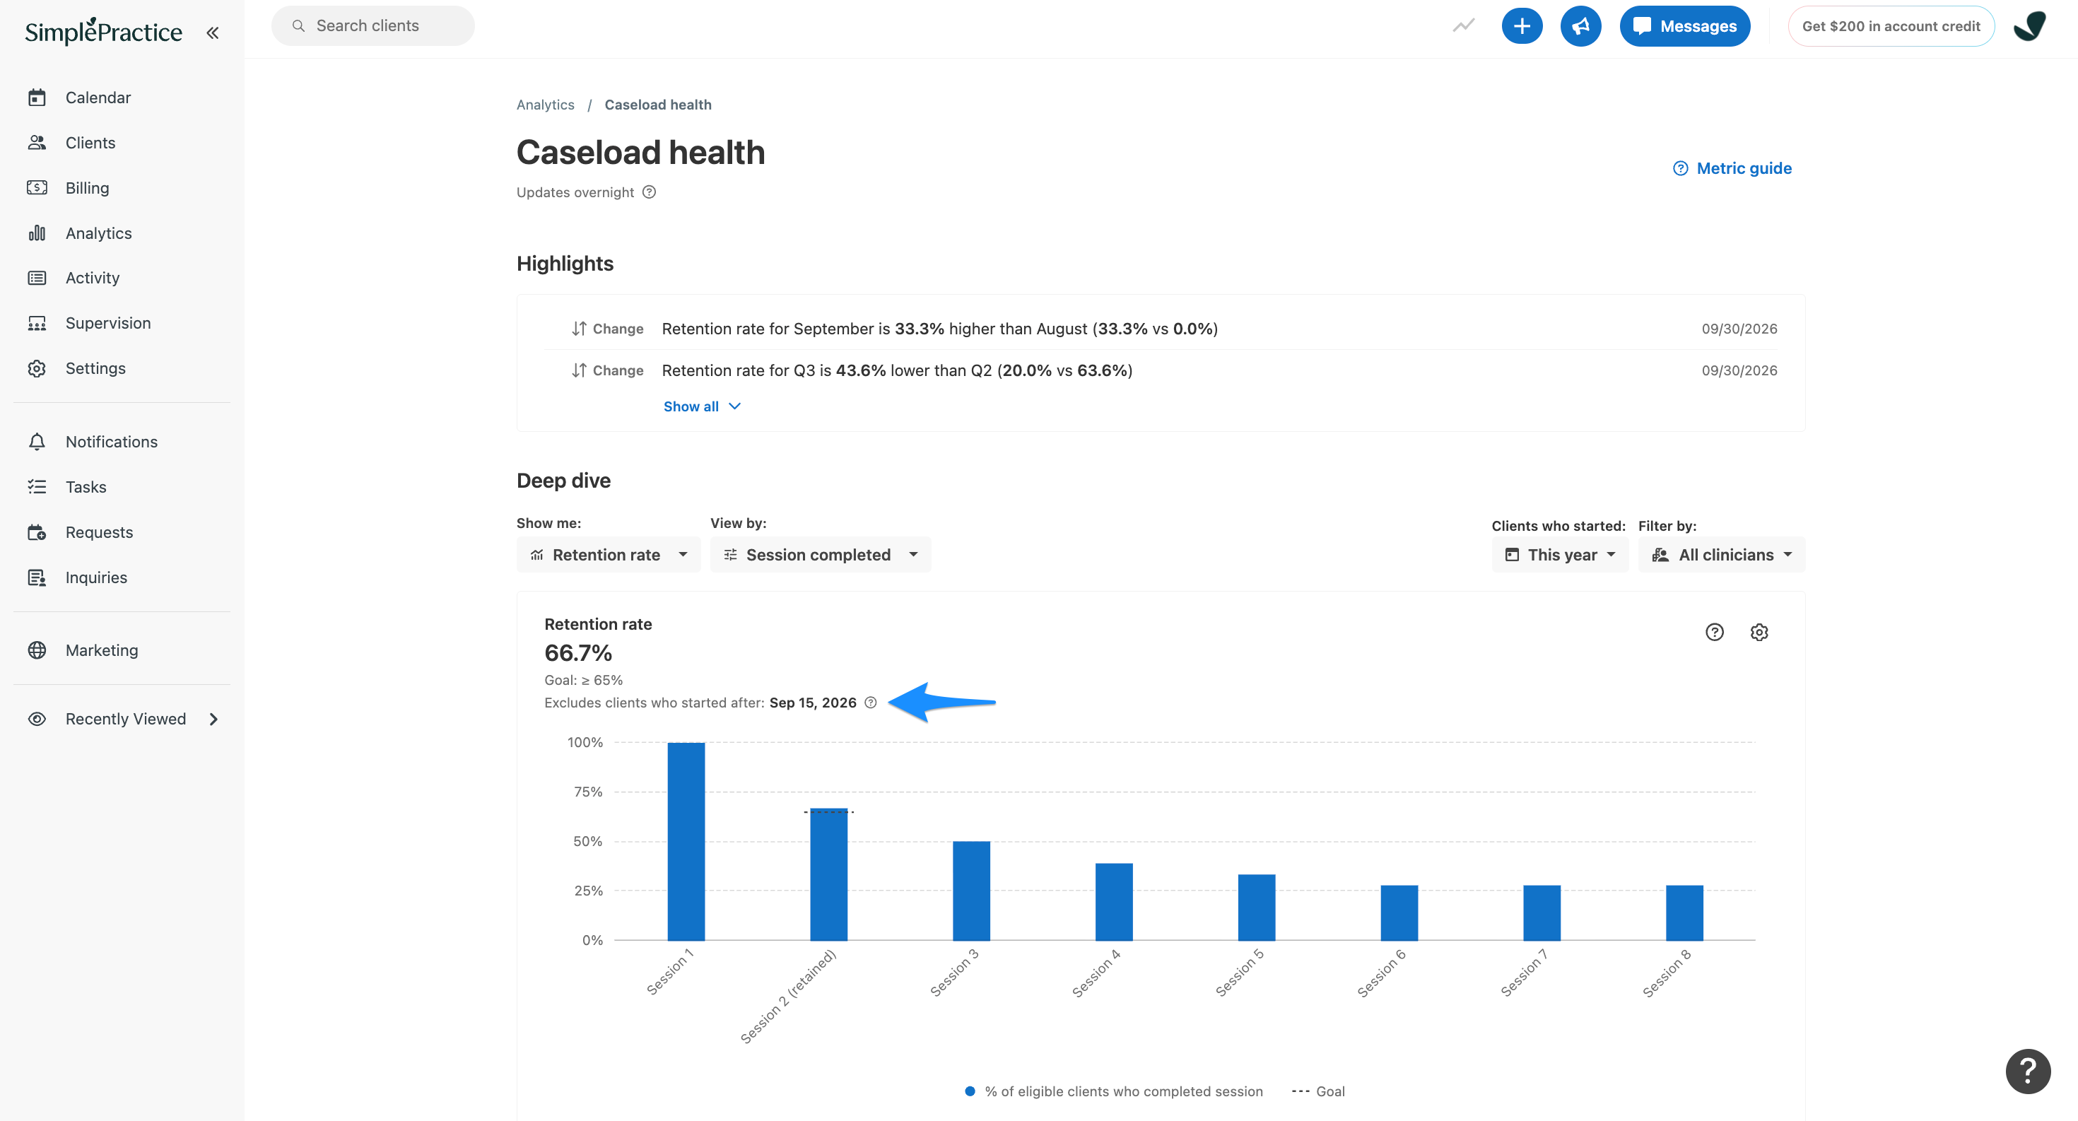This screenshot has width=2078, height=1121.
Task: Open the Metric guide link
Action: tap(1732, 168)
